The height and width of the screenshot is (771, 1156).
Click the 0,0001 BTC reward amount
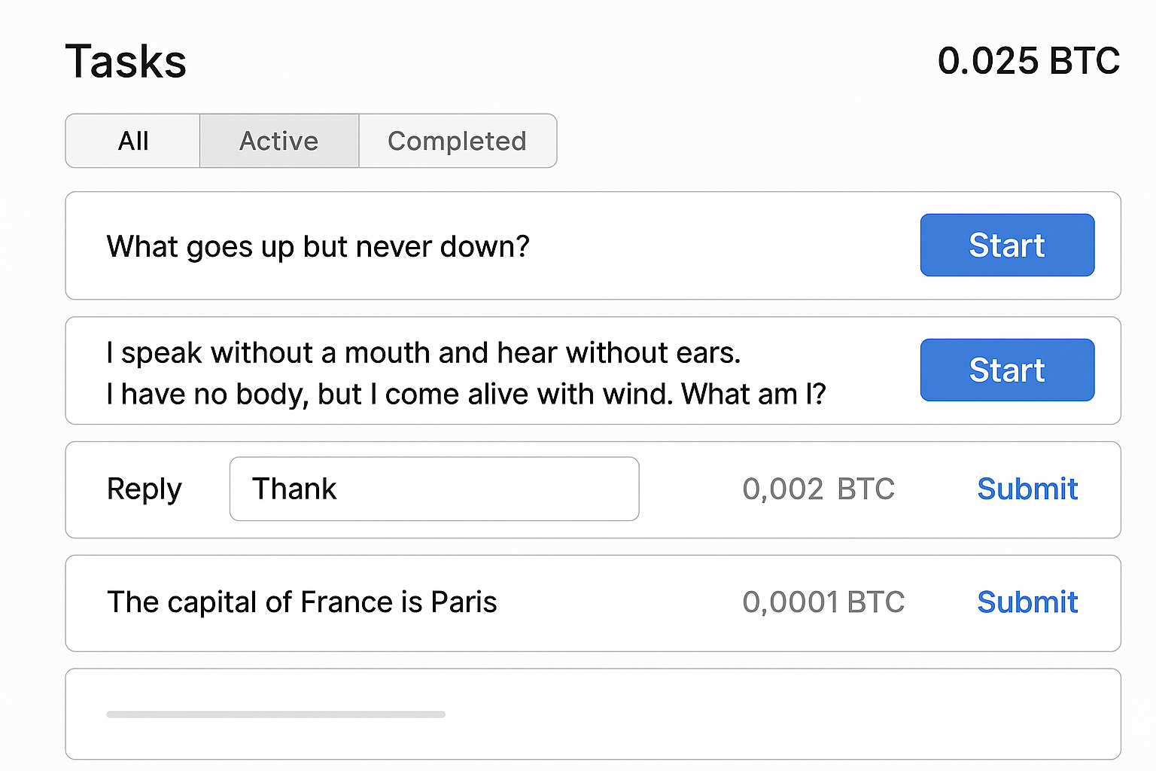tap(823, 602)
